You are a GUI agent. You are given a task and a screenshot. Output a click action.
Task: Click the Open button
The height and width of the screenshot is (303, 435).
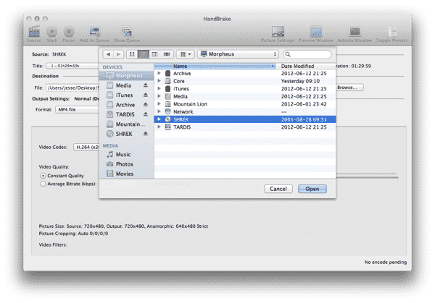[312, 189]
